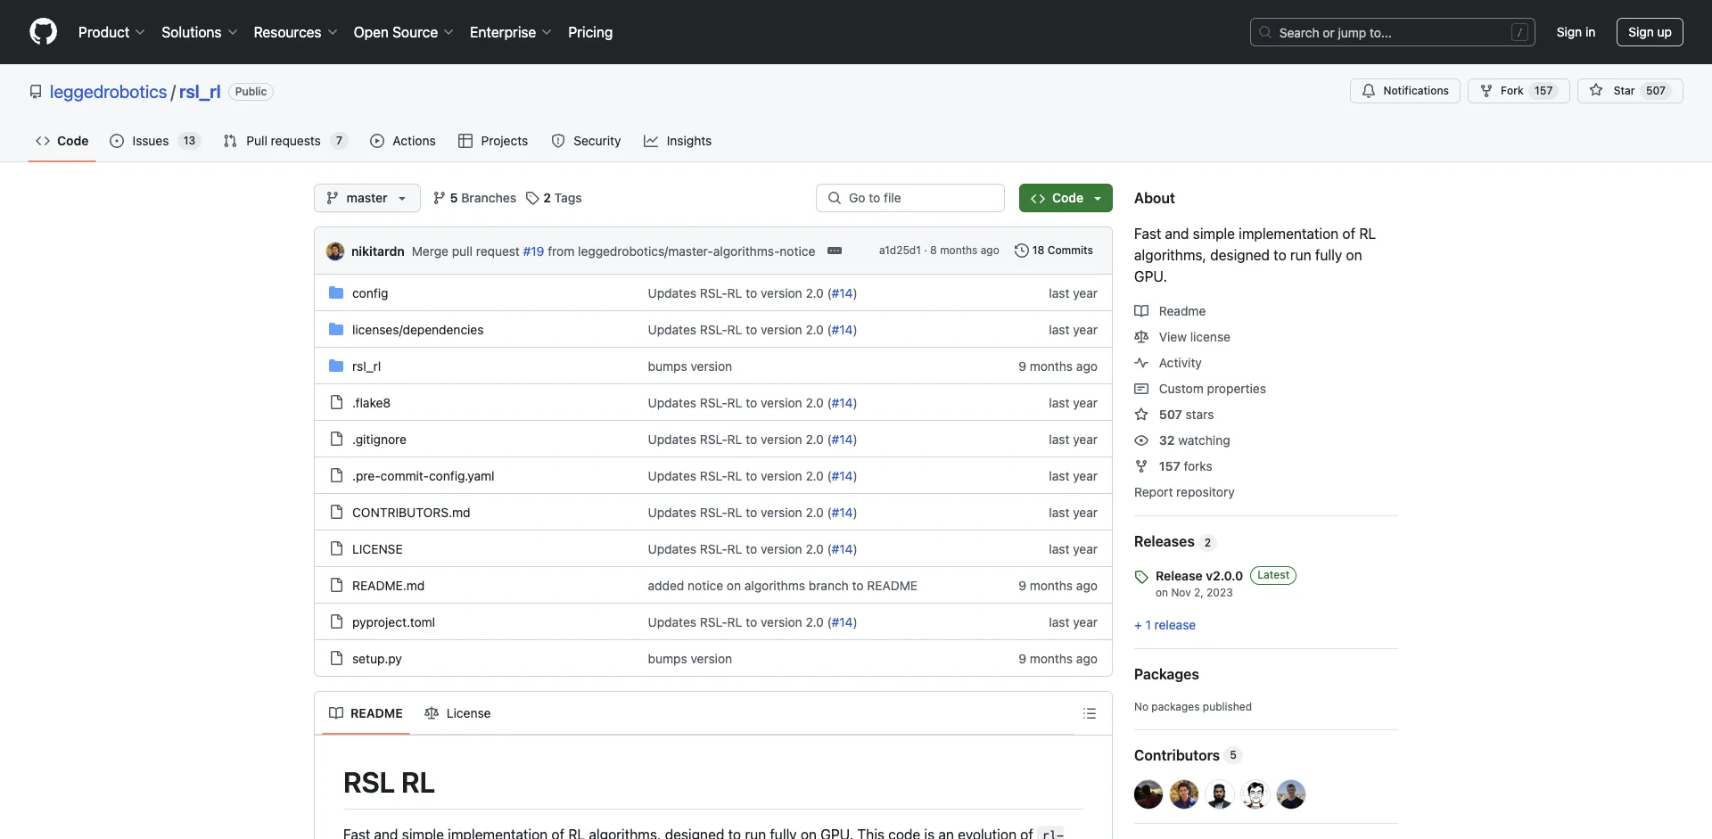Click the 2 Tags tag icon
The width and height of the screenshot is (1712, 839).
(x=532, y=198)
